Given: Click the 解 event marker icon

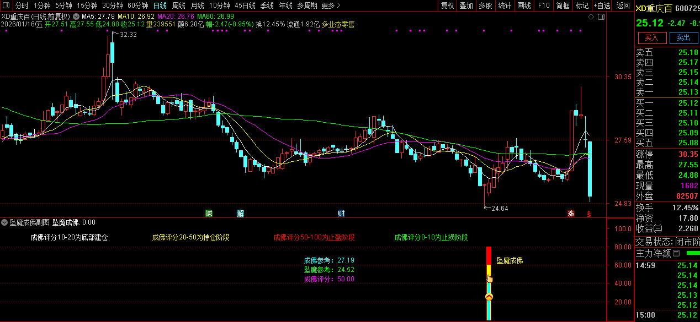Looking at the screenshot, I should (241, 213).
